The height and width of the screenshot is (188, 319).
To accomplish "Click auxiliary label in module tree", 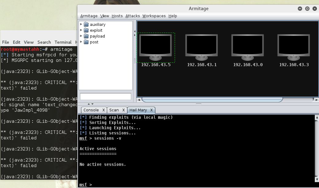I will click(98, 25).
